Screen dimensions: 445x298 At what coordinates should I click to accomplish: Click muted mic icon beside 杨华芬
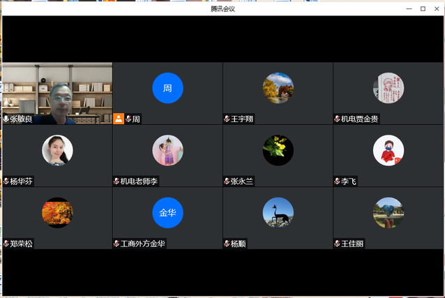pos(6,181)
